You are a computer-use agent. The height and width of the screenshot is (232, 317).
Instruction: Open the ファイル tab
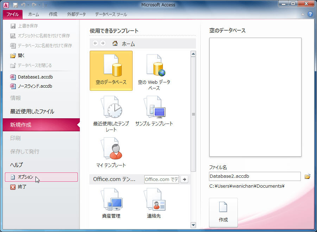13,14
